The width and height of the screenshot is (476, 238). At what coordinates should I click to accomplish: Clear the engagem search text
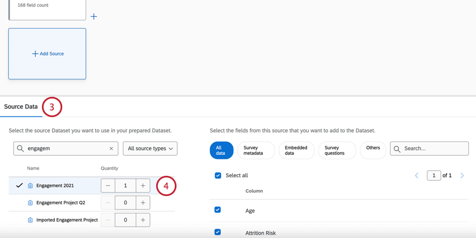111,148
